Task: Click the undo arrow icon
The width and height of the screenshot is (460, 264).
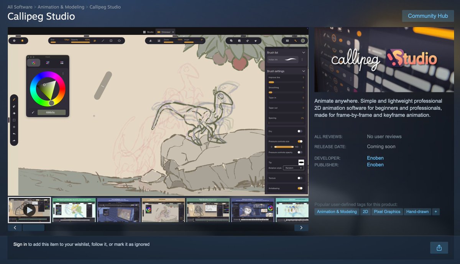Action: click(14, 134)
